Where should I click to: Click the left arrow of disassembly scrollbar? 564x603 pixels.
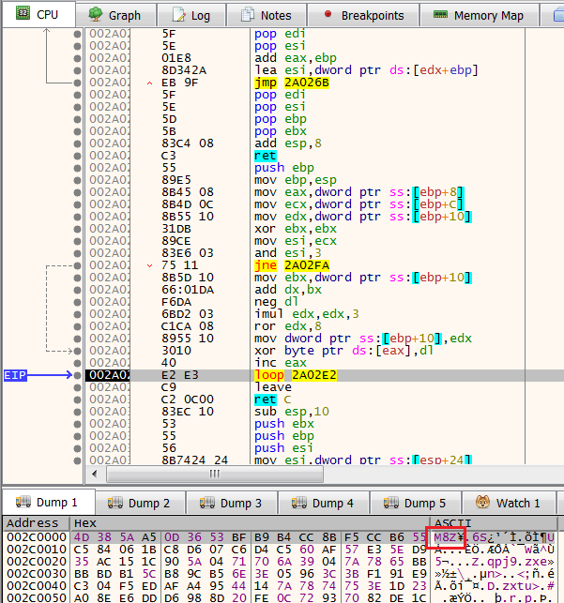(x=94, y=475)
